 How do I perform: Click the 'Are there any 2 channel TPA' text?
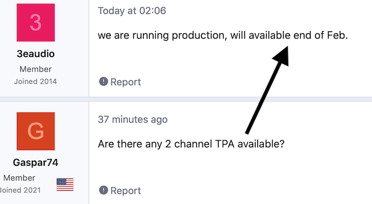[x=191, y=144]
